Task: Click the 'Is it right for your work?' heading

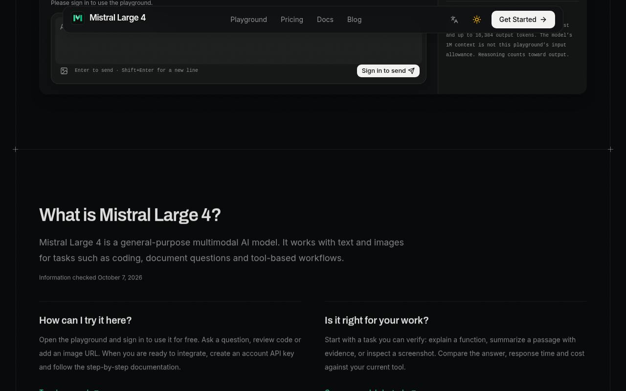Action: (377, 320)
